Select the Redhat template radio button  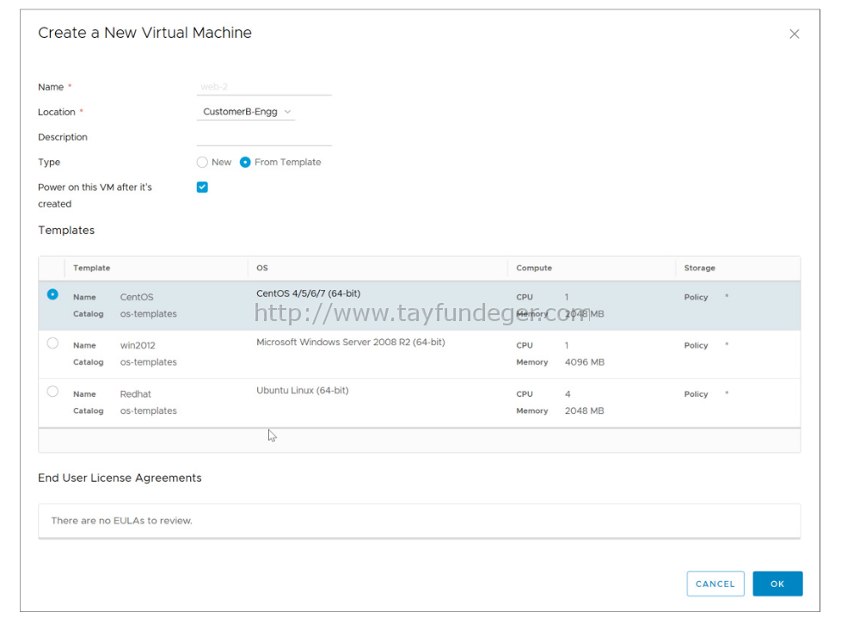[52, 391]
